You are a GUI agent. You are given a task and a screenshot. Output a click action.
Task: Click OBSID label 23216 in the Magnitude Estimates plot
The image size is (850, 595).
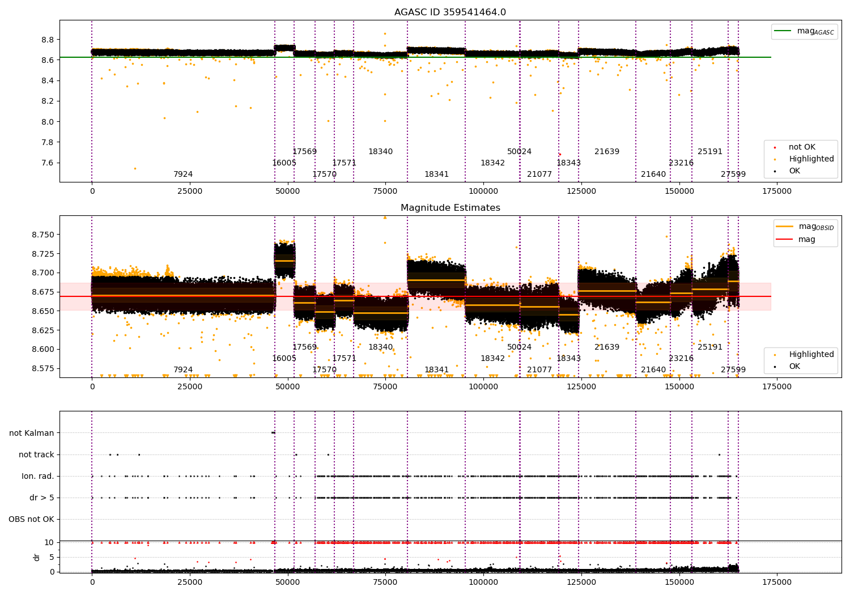pos(681,359)
